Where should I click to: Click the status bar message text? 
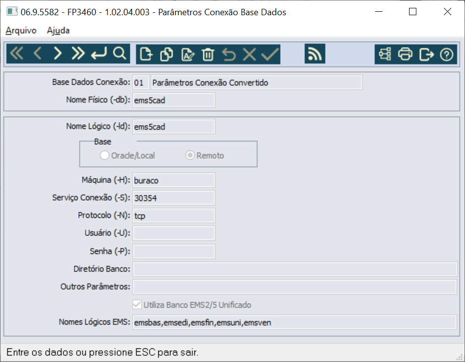102,352
